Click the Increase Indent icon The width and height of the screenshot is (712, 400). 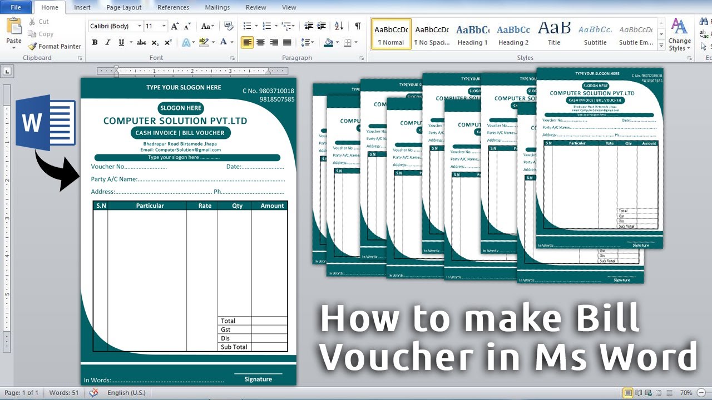pos(322,26)
